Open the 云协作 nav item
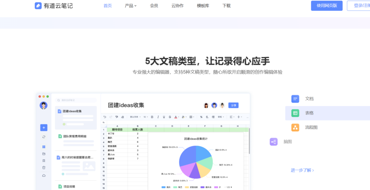 pos(177,6)
